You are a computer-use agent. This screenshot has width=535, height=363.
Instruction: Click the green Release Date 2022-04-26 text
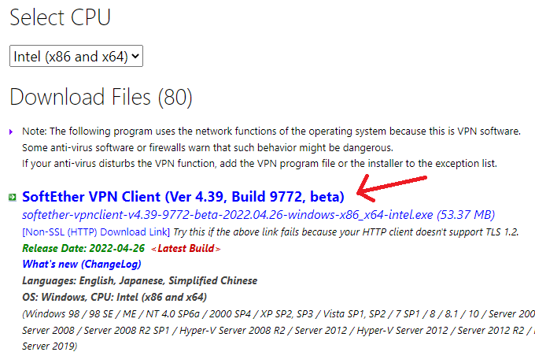coord(83,248)
